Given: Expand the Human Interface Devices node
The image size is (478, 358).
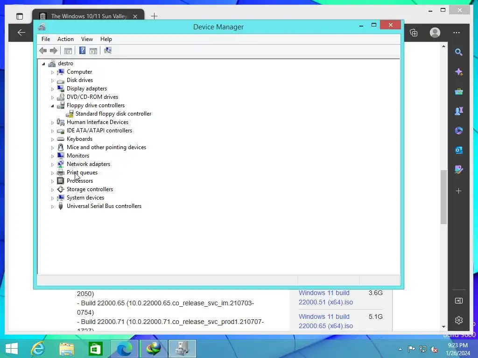Looking at the screenshot, I should click(x=52, y=123).
